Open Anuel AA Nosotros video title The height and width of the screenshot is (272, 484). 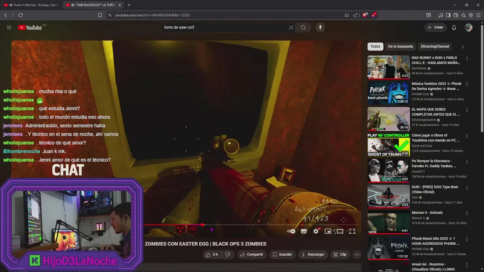433,267
